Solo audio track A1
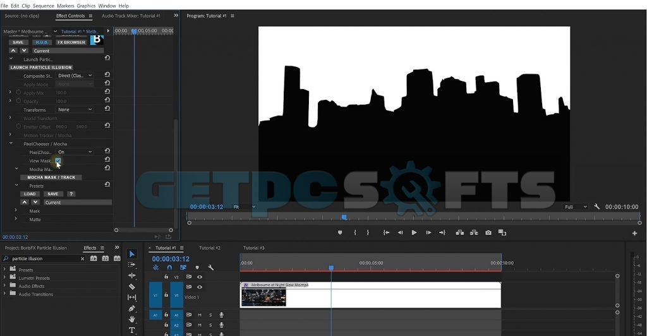This screenshot has width=647, height=336. [210, 315]
